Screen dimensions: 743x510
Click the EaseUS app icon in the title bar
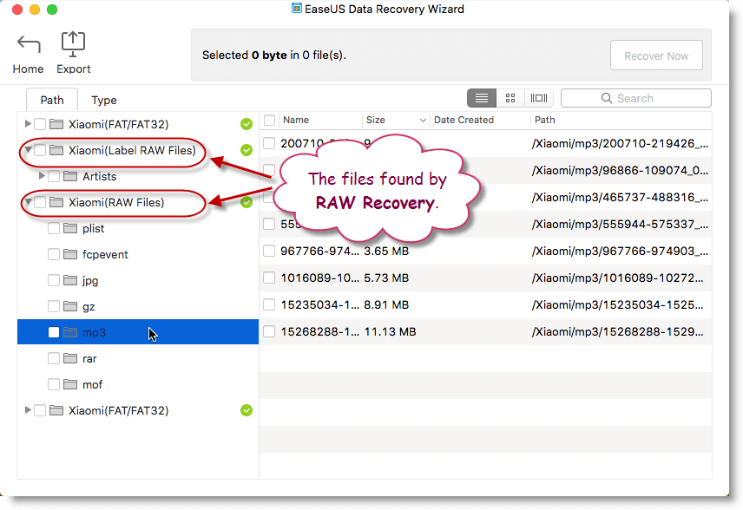(x=297, y=8)
